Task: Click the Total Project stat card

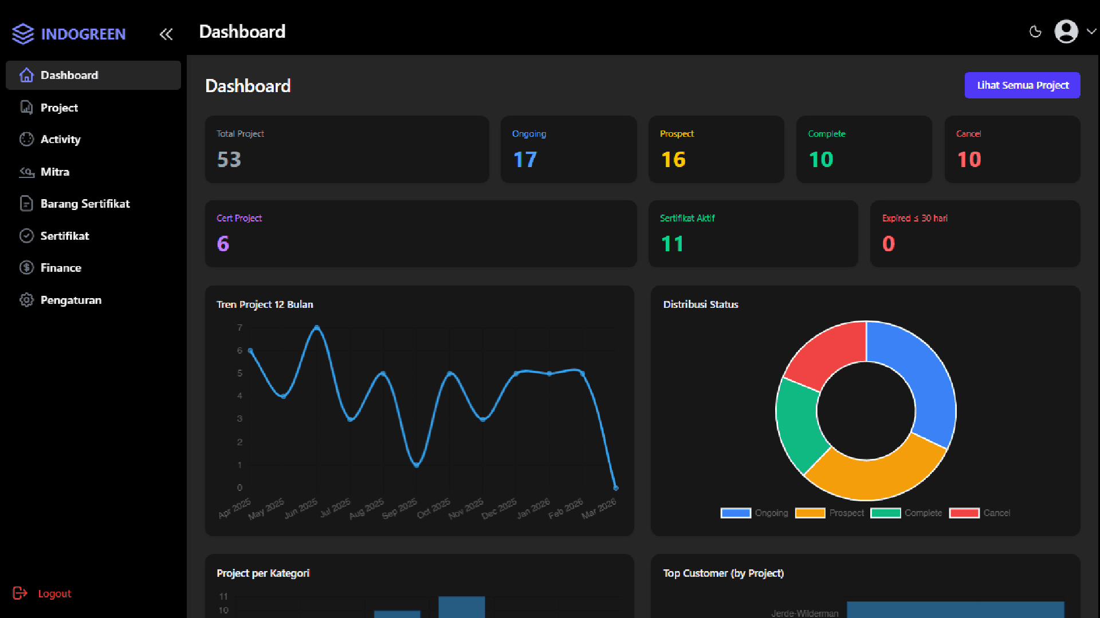Action: [x=347, y=149]
